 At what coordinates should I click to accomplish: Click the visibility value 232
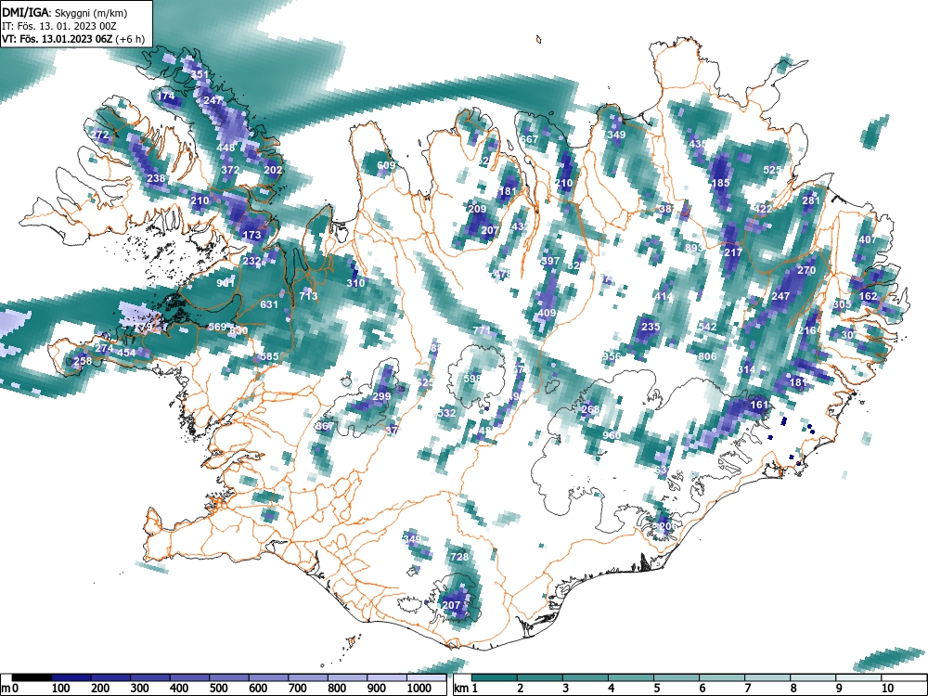click(252, 261)
